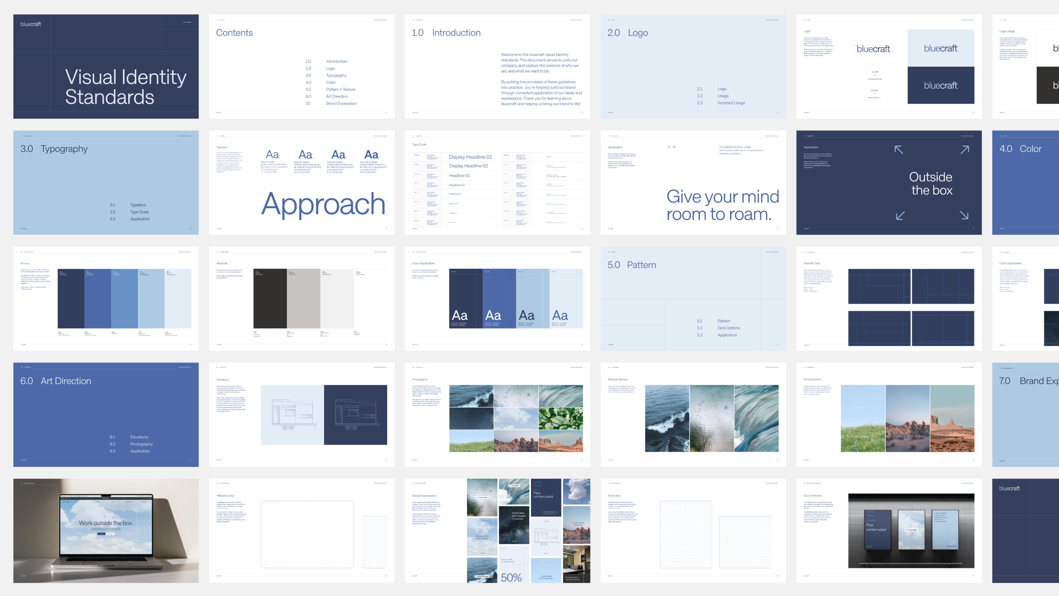
Task: Open the 2.0 Logo section slide
Action: coord(693,67)
